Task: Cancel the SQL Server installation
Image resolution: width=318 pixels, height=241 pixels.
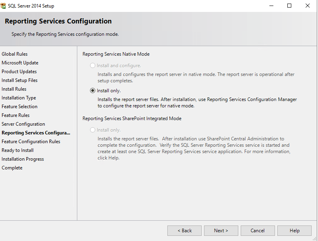Action: point(258,231)
